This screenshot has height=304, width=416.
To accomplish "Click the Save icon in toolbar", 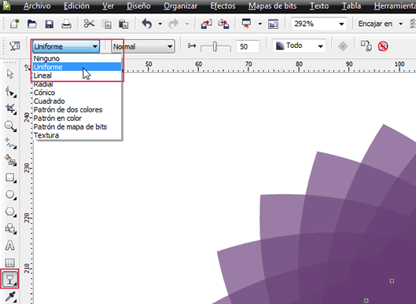I will click(x=50, y=24).
